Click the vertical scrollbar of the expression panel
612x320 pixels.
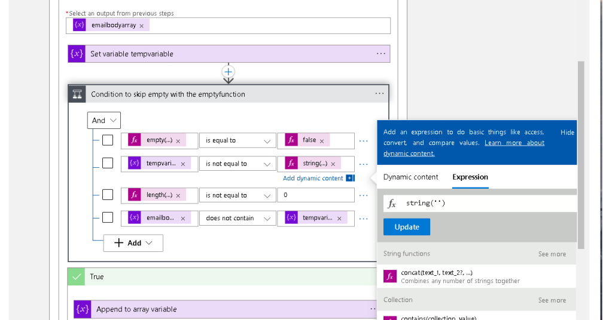[x=581, y=155]
